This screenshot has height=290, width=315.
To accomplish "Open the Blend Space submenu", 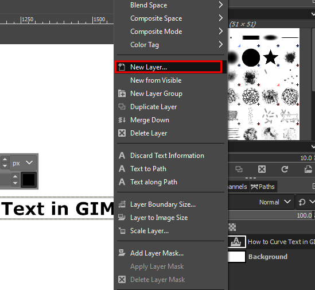I will [170, 5].
